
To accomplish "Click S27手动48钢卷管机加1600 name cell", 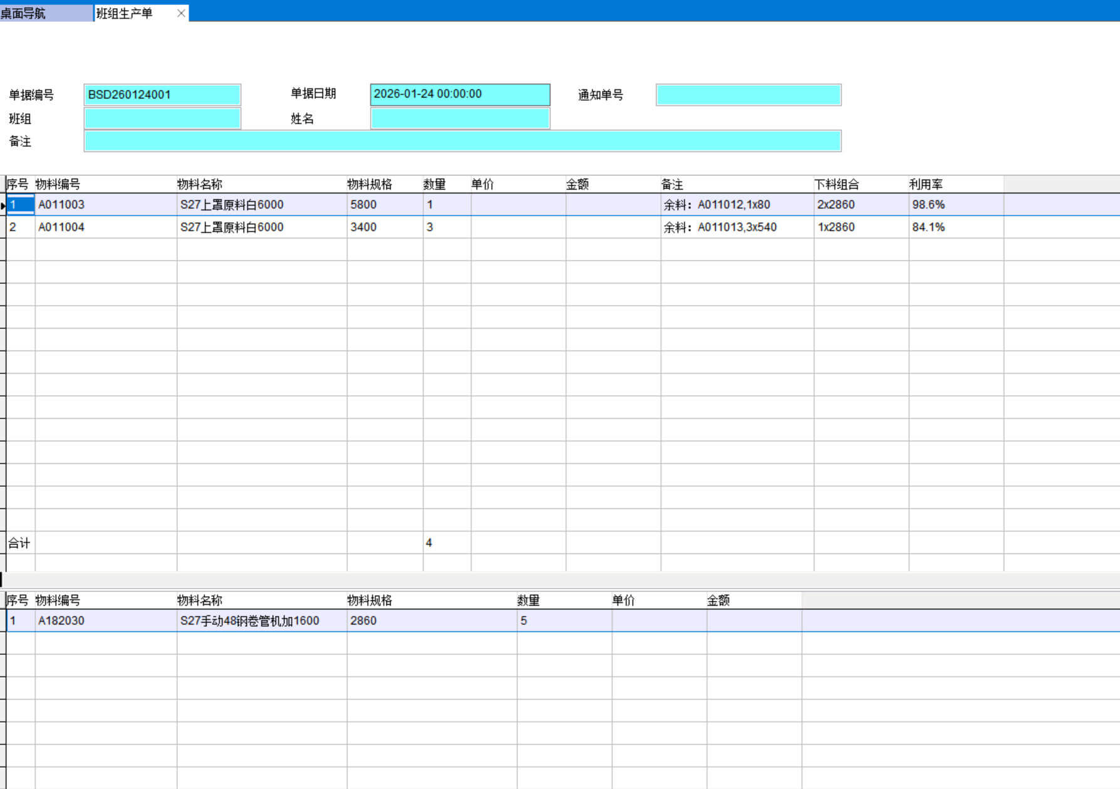I will pos(261,621).
